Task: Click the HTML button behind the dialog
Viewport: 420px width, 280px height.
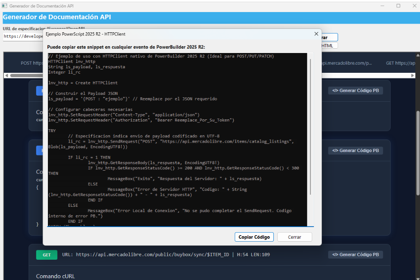Action: tap(329, 46)
